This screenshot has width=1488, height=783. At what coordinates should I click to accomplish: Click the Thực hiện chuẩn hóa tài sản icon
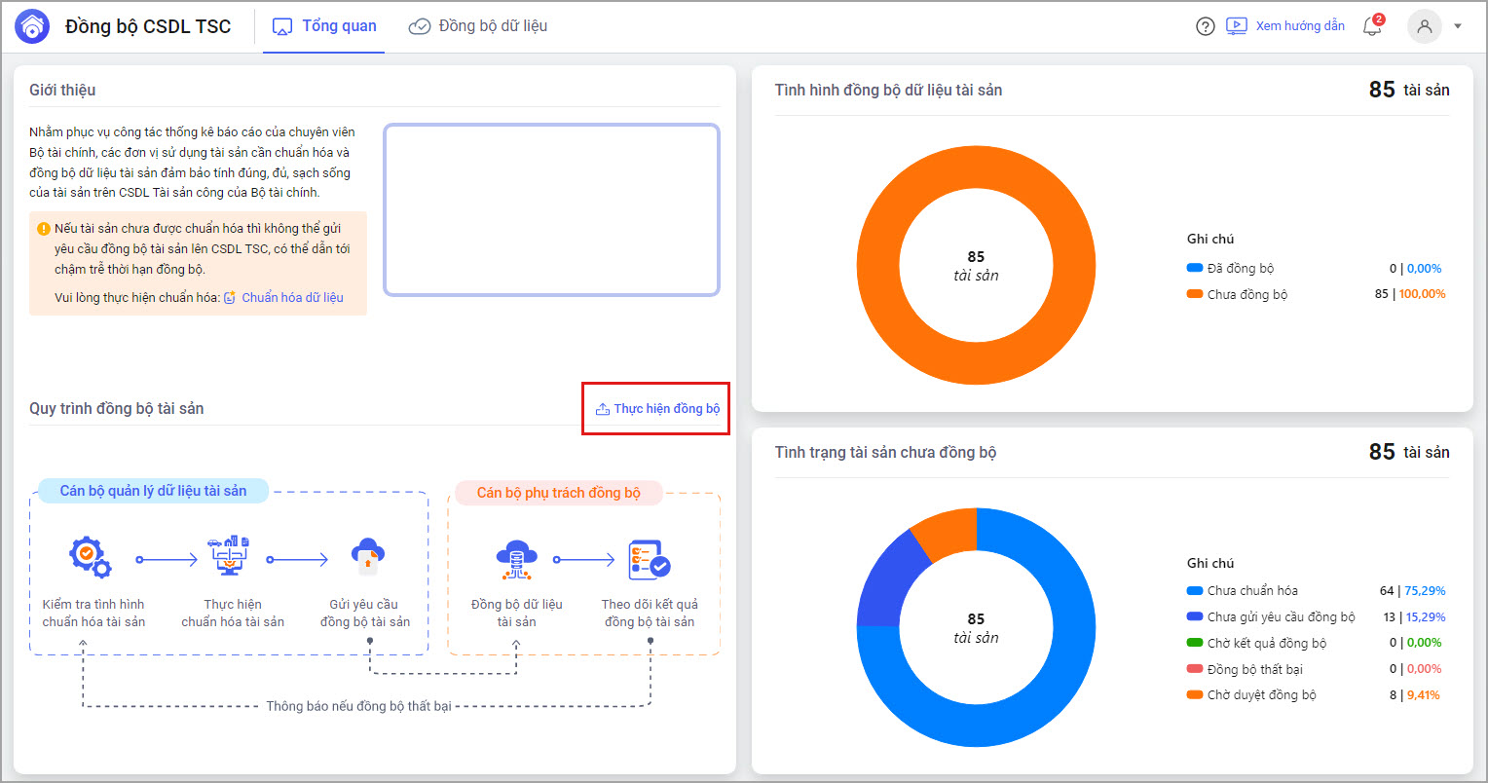(x=231, y=555)
